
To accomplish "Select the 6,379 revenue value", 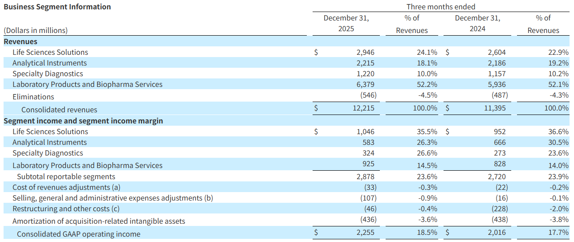I will pyautogui.click(x=366, y=84).
